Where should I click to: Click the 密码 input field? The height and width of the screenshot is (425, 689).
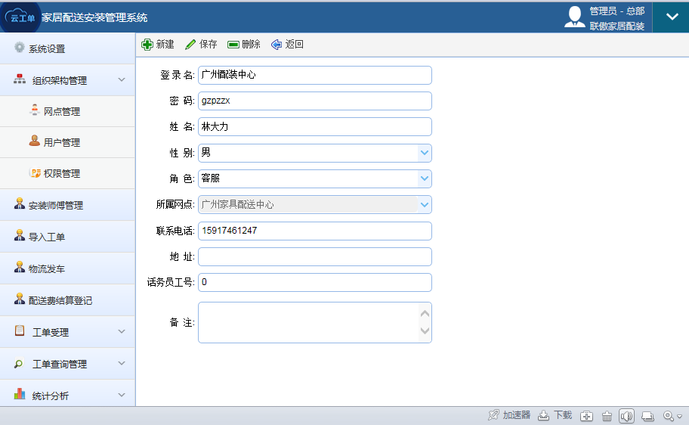[x=314, y=101]
